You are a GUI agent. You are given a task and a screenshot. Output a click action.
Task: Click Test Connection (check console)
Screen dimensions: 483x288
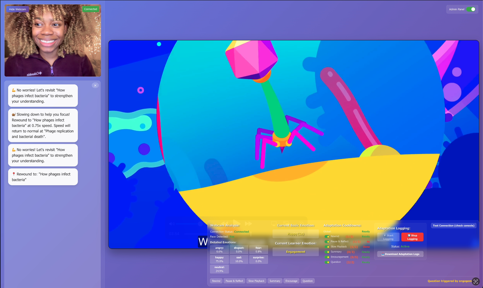(x=454, y=225)
